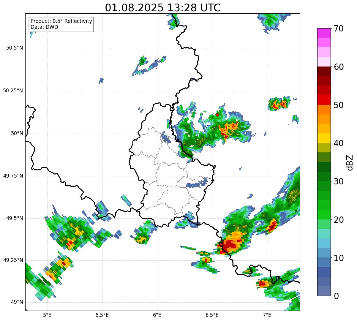Click the dBZ colorbar axis label
The height and width of the screenshot is (321, 357).
(x=350, y=162)
